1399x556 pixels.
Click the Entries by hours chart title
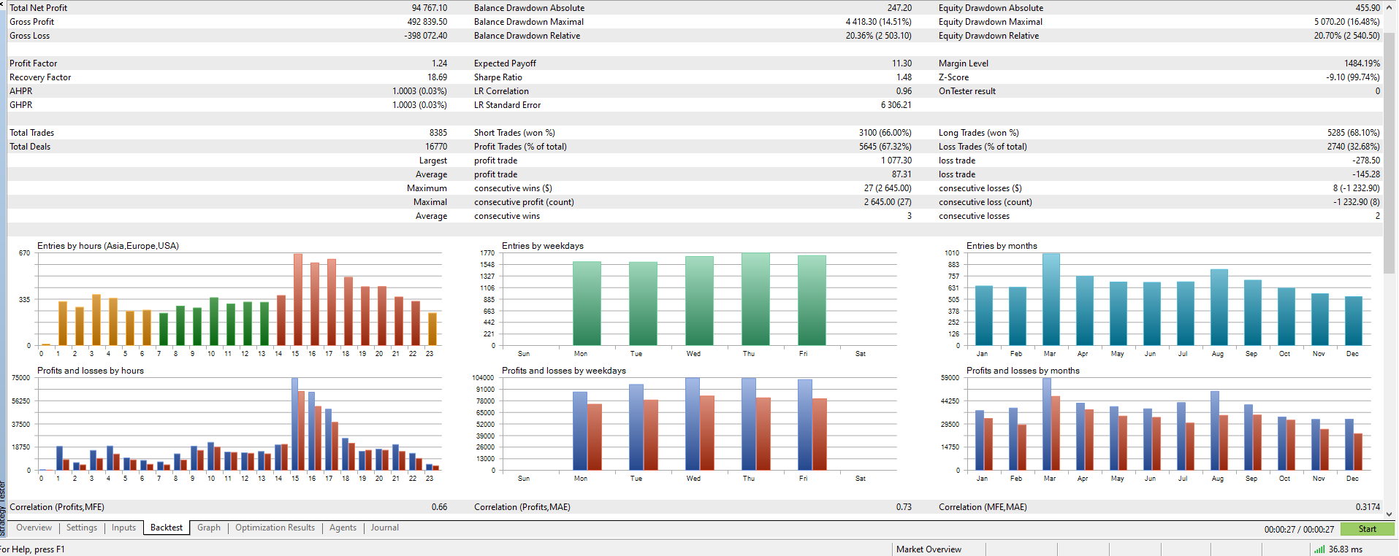[x=108, y=246]
